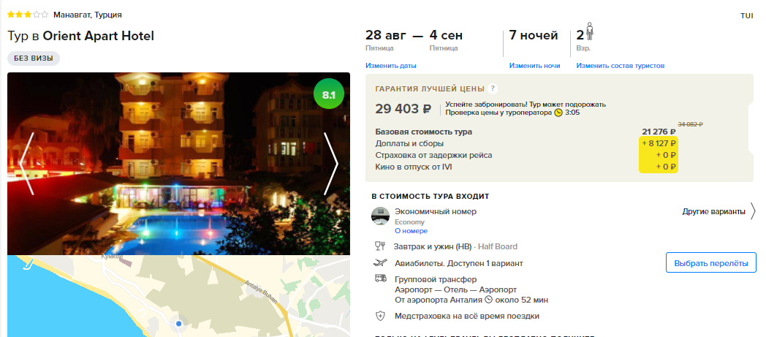Open Изменить состав туристов link
The height and width of the screenshot is (337, 766).
[620, 66]
